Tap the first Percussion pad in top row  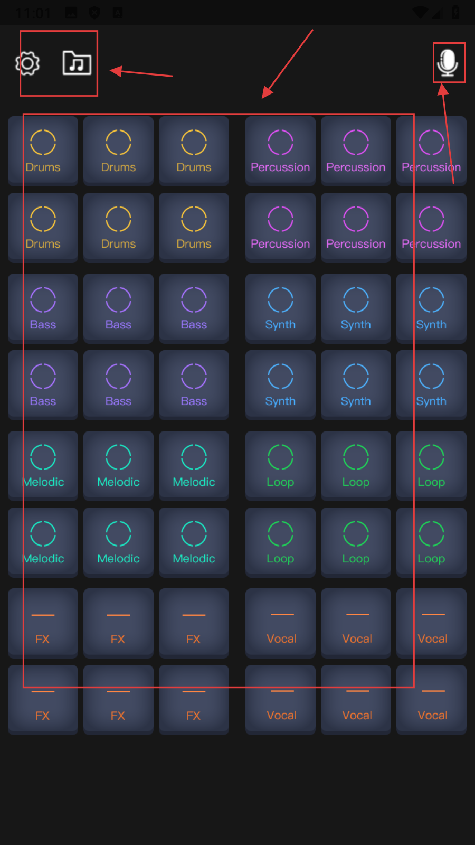(280, 151)
